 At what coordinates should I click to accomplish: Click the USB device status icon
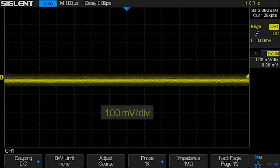258,157
